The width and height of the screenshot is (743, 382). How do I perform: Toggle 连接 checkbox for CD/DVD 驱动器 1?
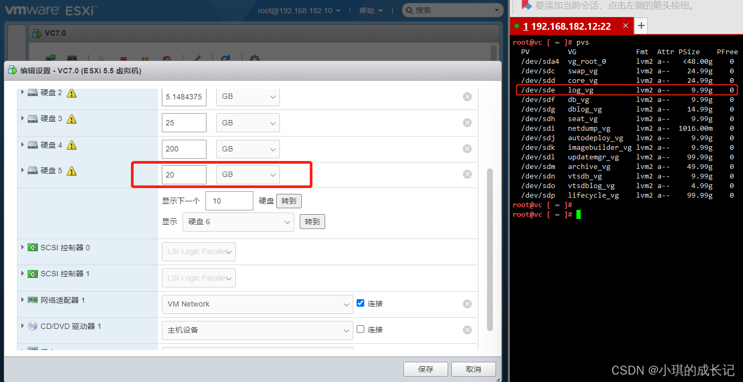click(x=360, y=329)
